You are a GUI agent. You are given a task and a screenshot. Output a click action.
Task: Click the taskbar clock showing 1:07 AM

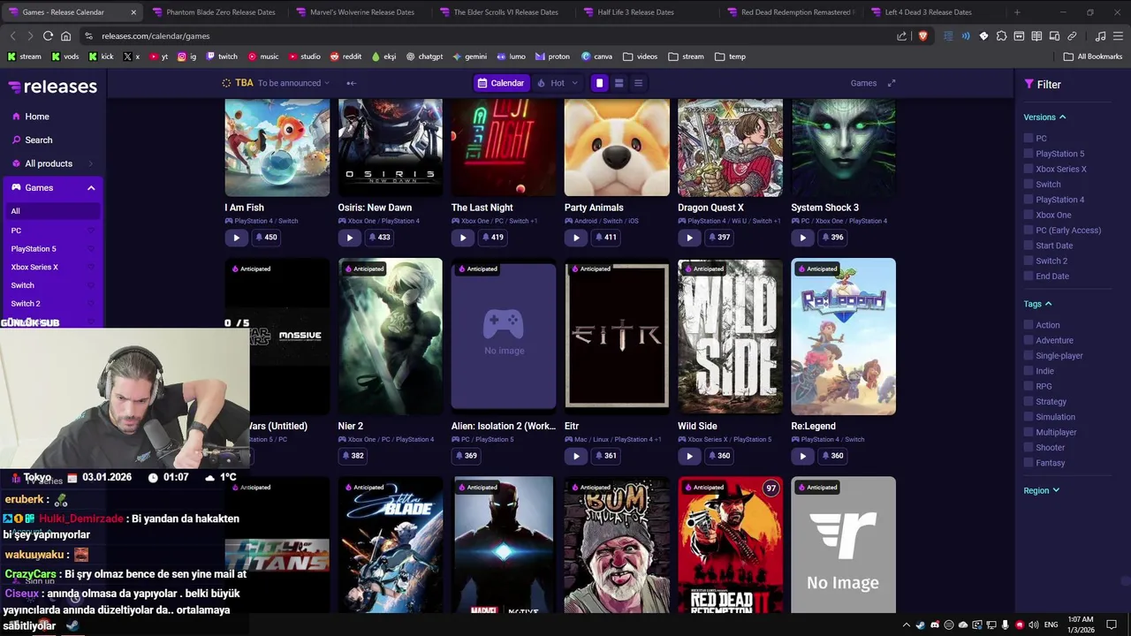(1081, 625)
